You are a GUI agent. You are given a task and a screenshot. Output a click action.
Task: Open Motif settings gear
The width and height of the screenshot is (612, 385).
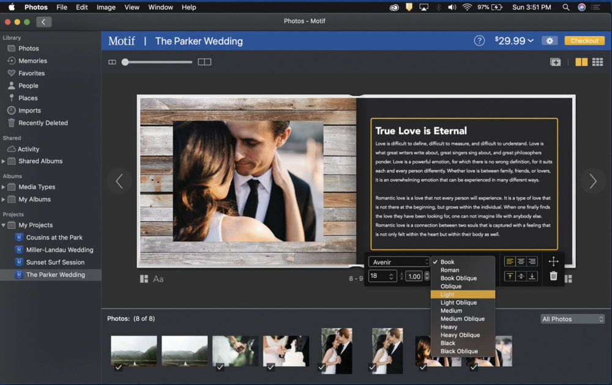(549, 41)
